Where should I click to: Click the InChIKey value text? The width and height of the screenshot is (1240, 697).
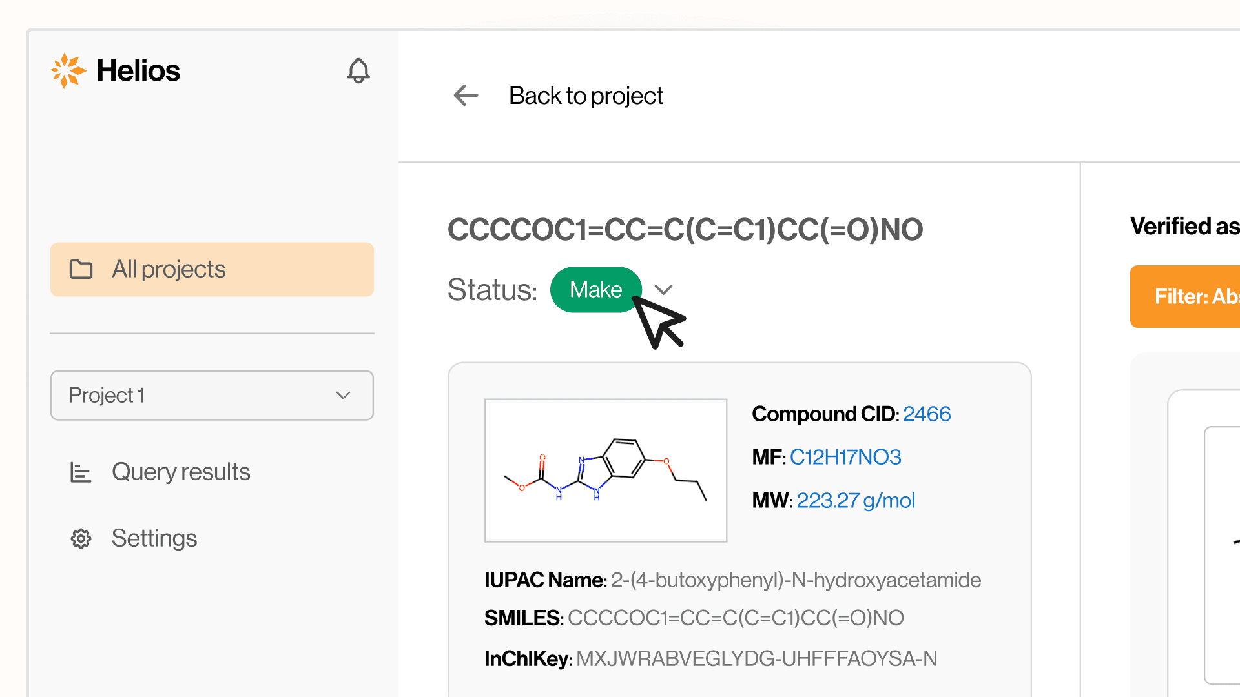756,658
